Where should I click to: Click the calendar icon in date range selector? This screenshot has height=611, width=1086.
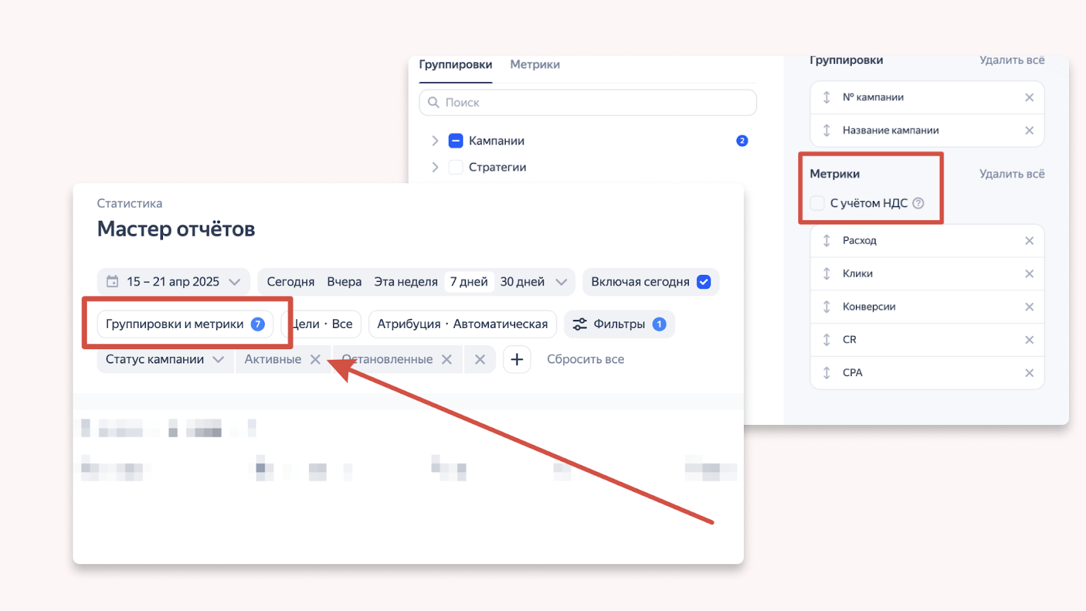113,281
